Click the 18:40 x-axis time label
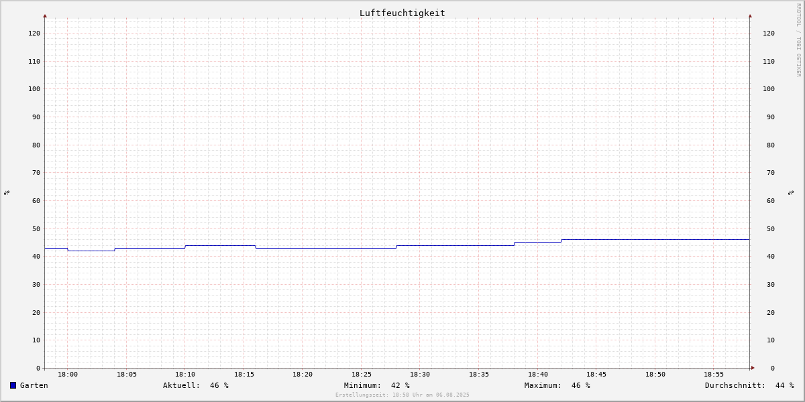 coord(538,375)
